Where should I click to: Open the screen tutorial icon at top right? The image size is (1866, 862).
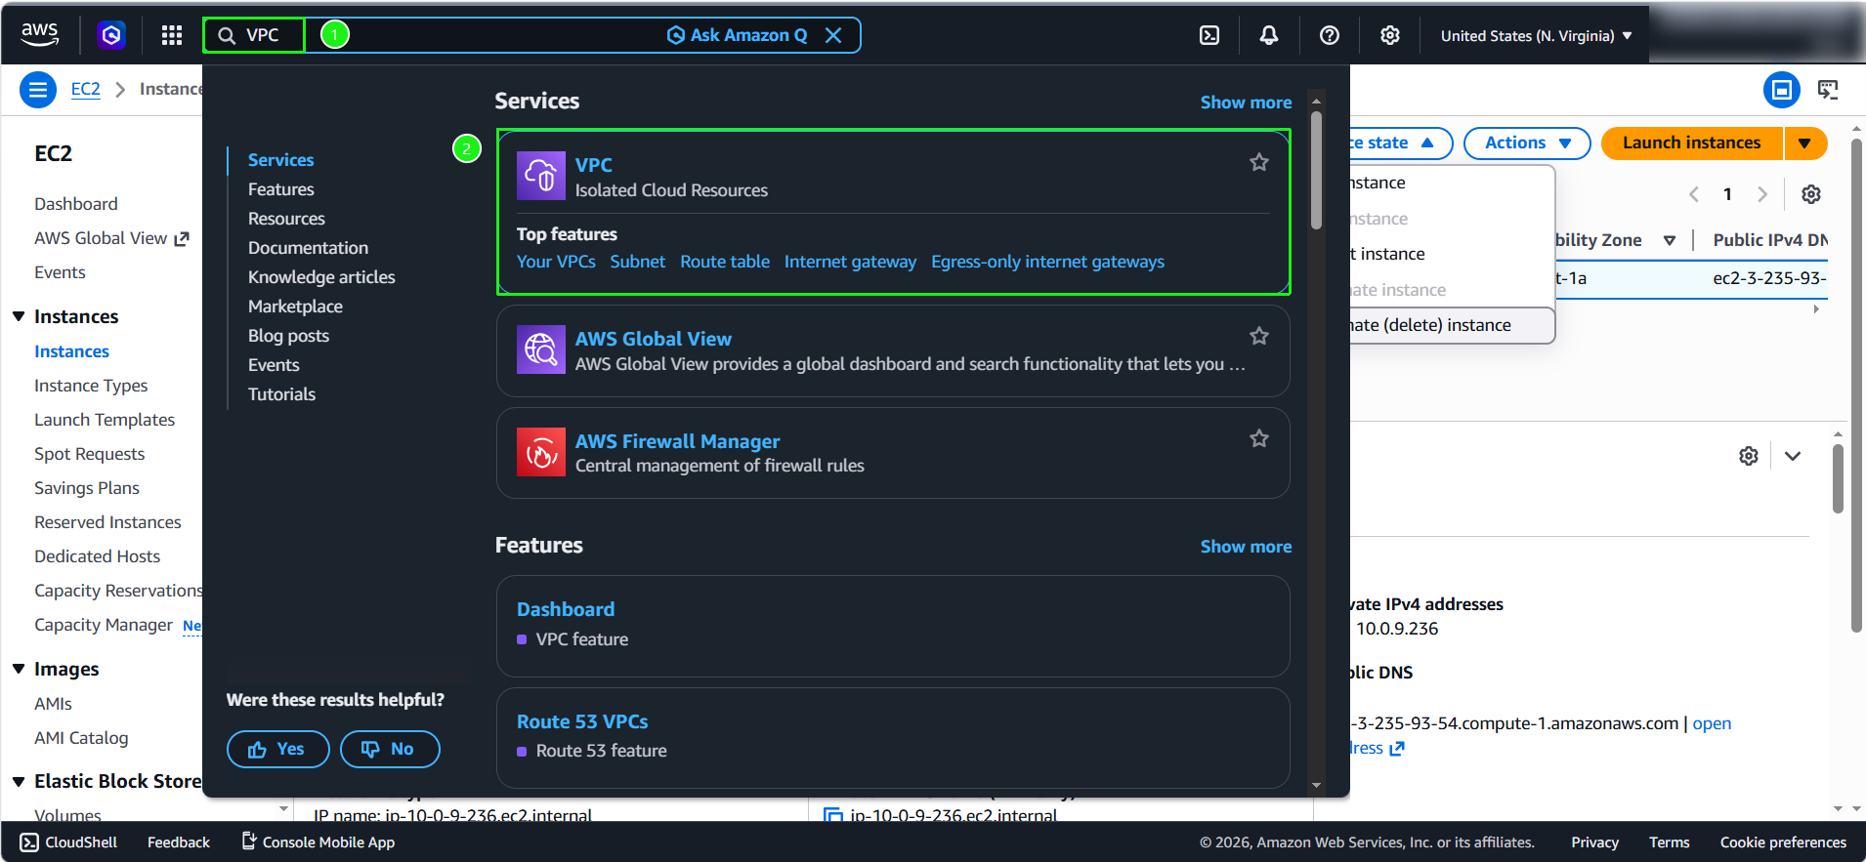(1828, 91)
